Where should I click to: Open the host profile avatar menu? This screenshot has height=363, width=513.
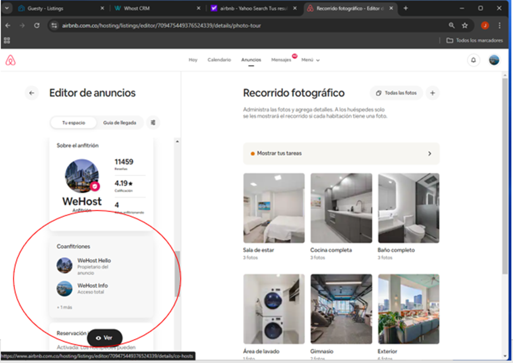point(494,60)
